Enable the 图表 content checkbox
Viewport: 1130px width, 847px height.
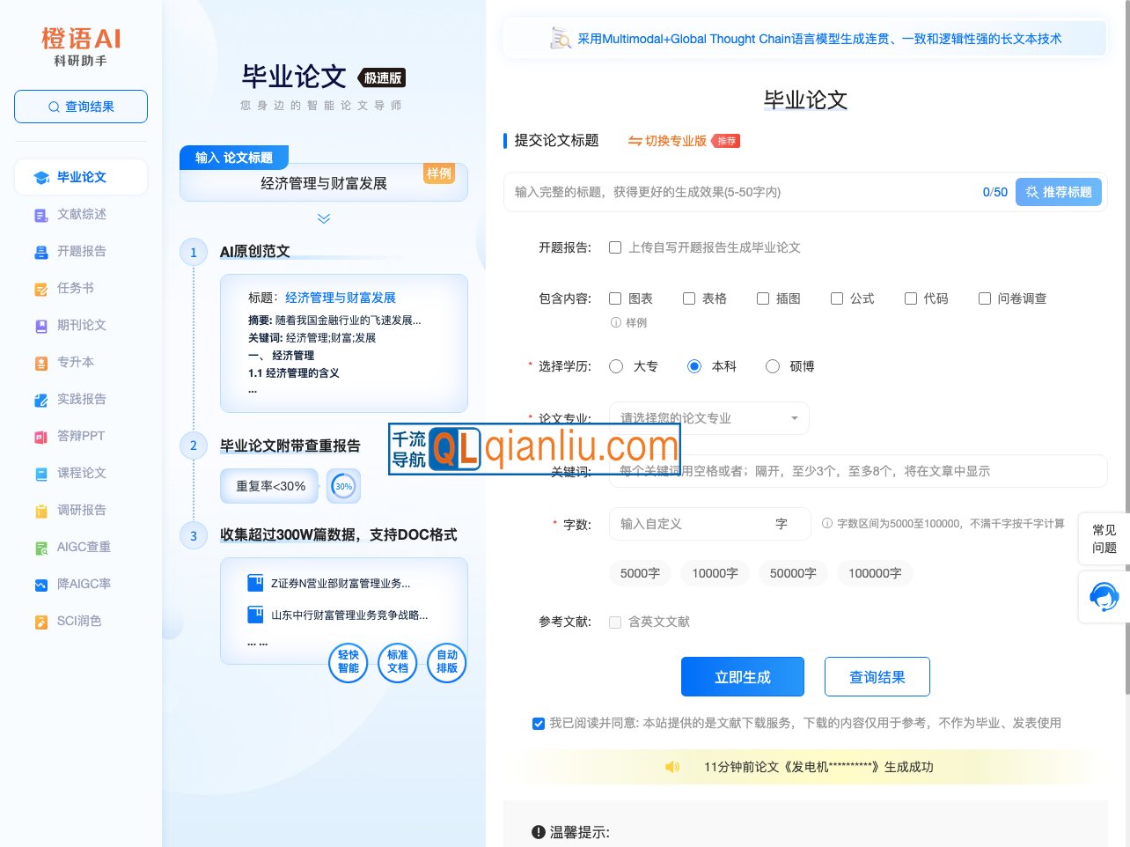614,298
